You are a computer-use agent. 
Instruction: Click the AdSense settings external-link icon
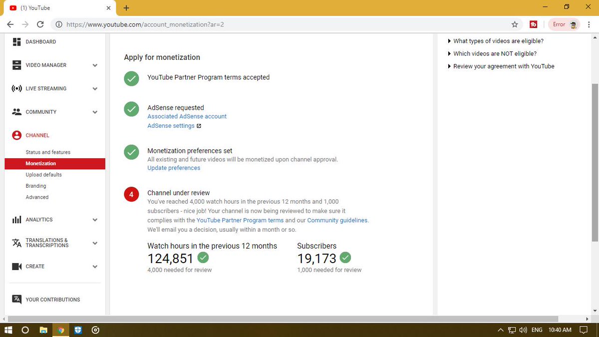(199, 126)
